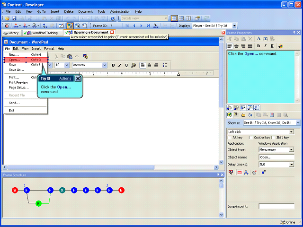Expand the delete frame dropdown arrow with red X
The height and width of the screenshot is (227, 303).
29,26
